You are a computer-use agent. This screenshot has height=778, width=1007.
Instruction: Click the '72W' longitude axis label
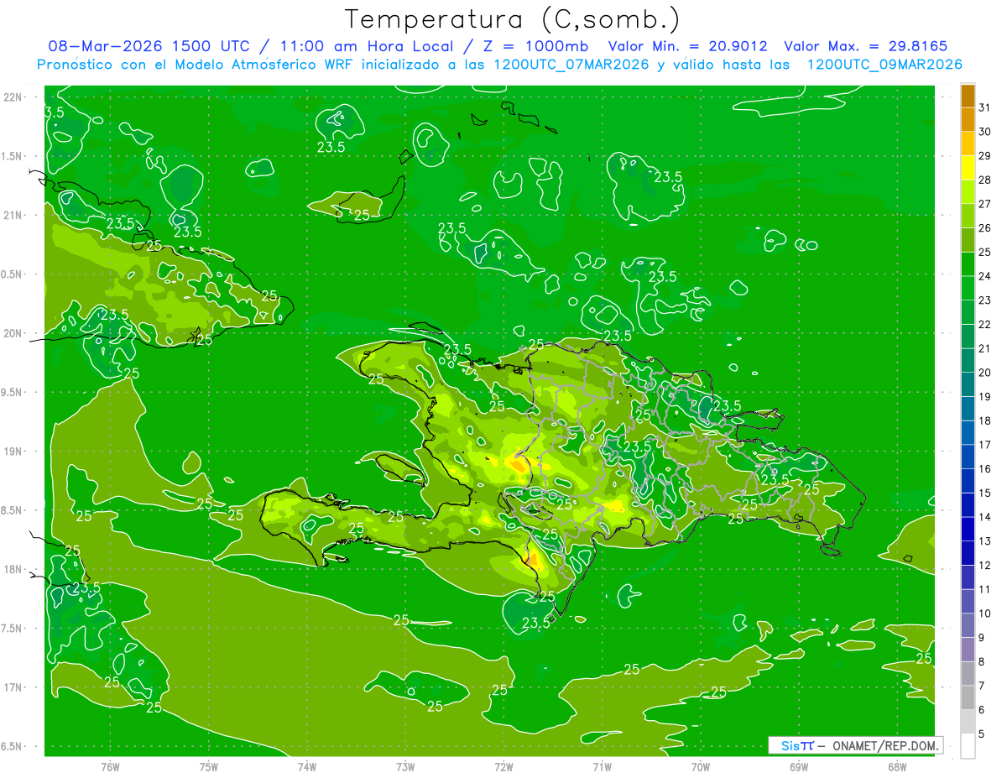click(x=503, y=766)
